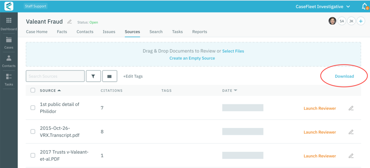This screenshot has height=168, width=370.
Task: Open the filter funnel for sources
Action: [93, 76]
